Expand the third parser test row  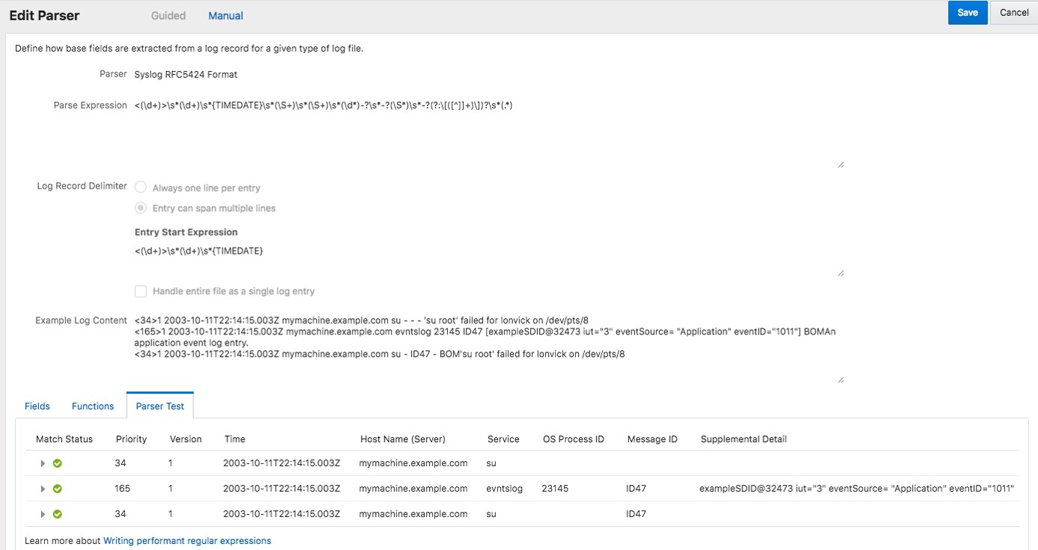[x=43, y=514]
